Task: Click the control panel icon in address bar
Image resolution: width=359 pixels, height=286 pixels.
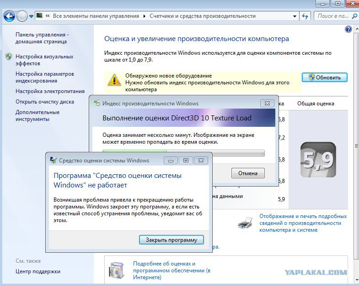Action: click(x=40, y=16)
